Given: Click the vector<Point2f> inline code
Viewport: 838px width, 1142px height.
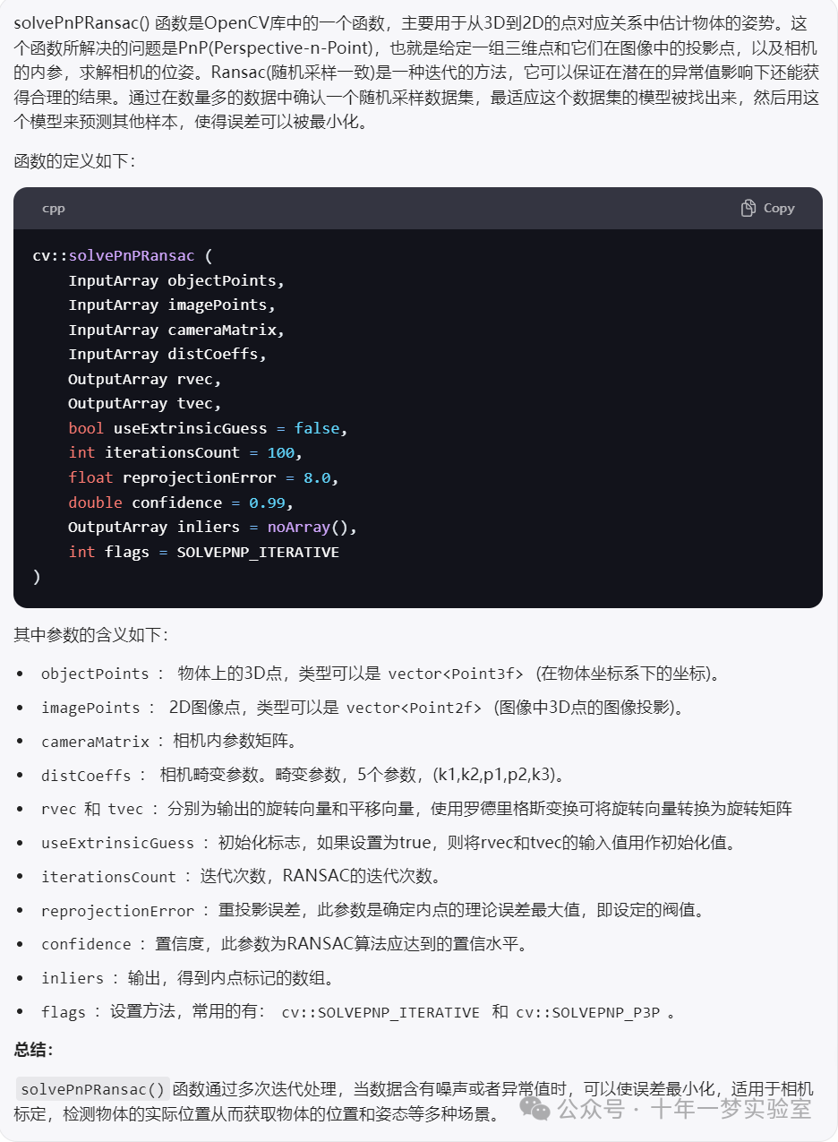Looking at the screenshot, I should (414, 708).
